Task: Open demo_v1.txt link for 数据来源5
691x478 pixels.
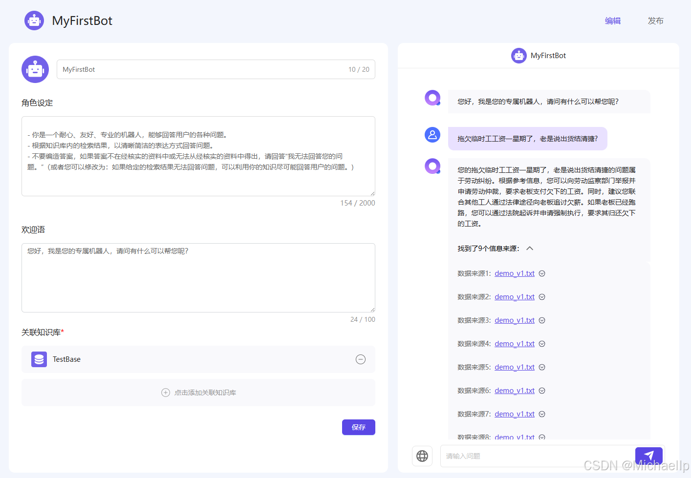Action: (x=515, y=367)
